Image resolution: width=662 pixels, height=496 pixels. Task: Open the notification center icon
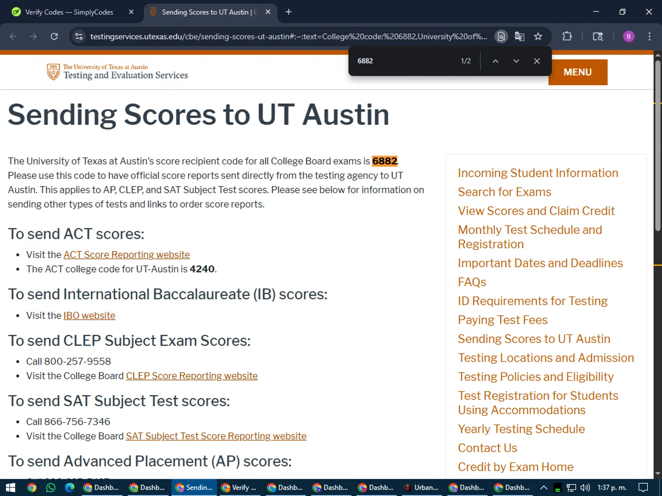click(x=643, y=487)
